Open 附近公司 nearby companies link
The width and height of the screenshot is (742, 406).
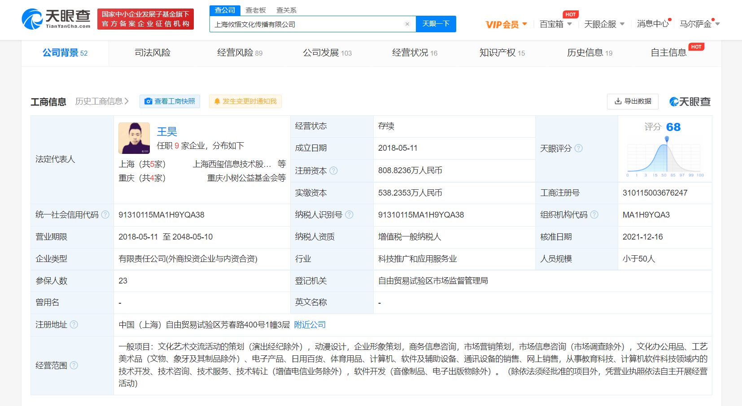[310, 325]
